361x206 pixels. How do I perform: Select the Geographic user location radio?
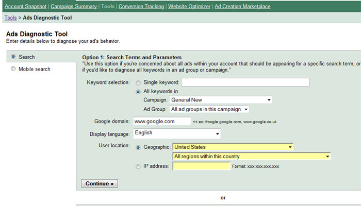tap(138, 147)
